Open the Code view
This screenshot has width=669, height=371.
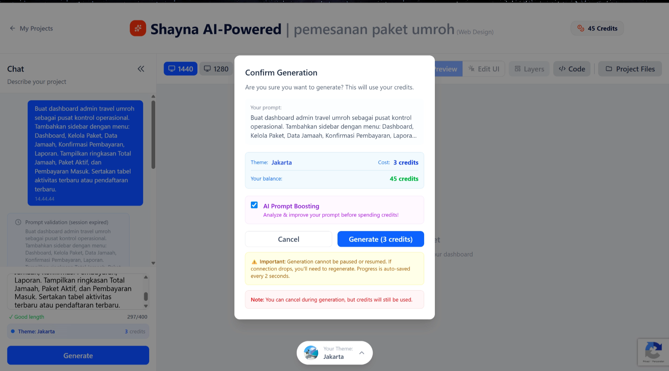click(x=572, y=69)
